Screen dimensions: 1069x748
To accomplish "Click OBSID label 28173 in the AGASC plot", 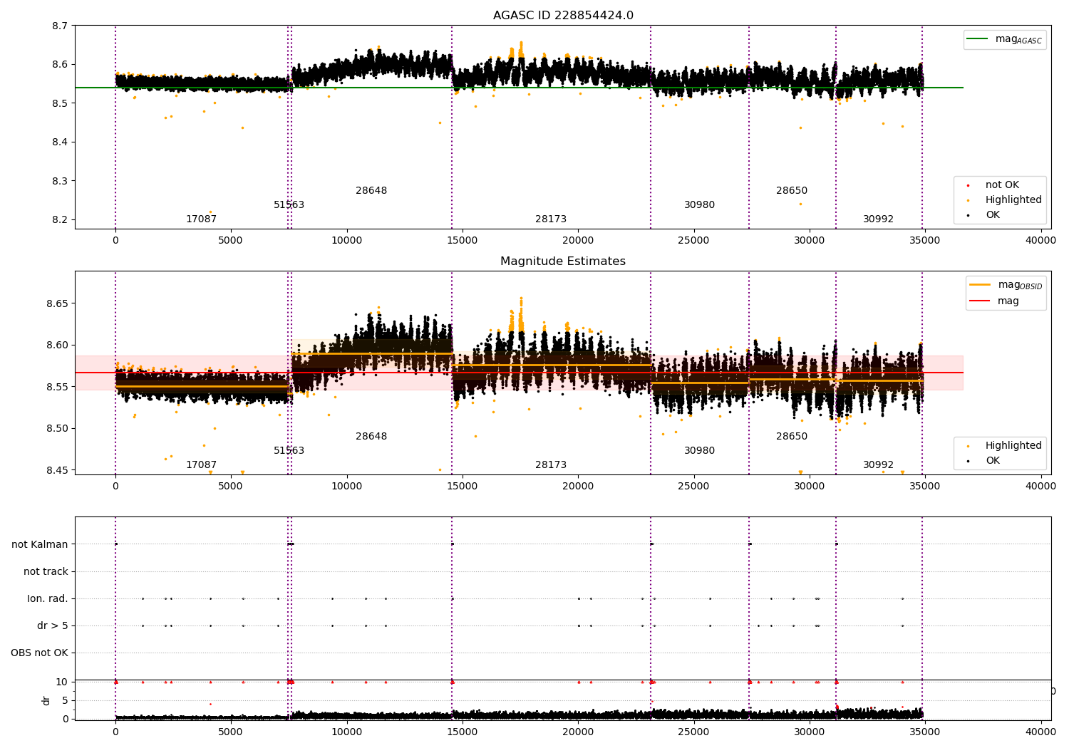I will pyautogui.click(x=551, y=219).
